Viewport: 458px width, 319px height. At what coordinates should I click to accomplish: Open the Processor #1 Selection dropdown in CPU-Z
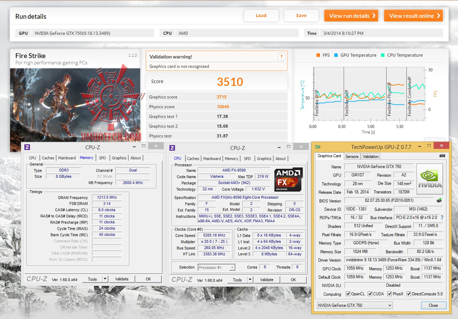pos(216,267)
